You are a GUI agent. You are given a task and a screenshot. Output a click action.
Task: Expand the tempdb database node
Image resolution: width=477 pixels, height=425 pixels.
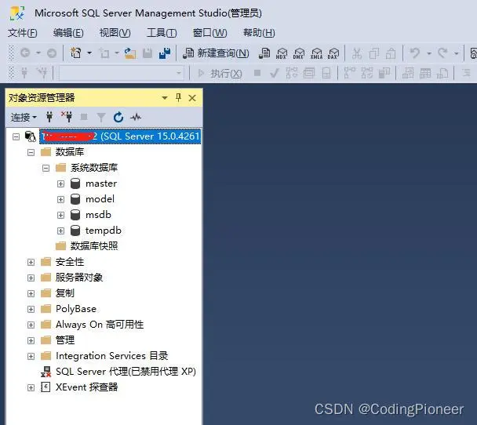tap(61, 231)
